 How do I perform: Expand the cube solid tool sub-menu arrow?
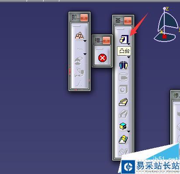(x=128, y=132)
